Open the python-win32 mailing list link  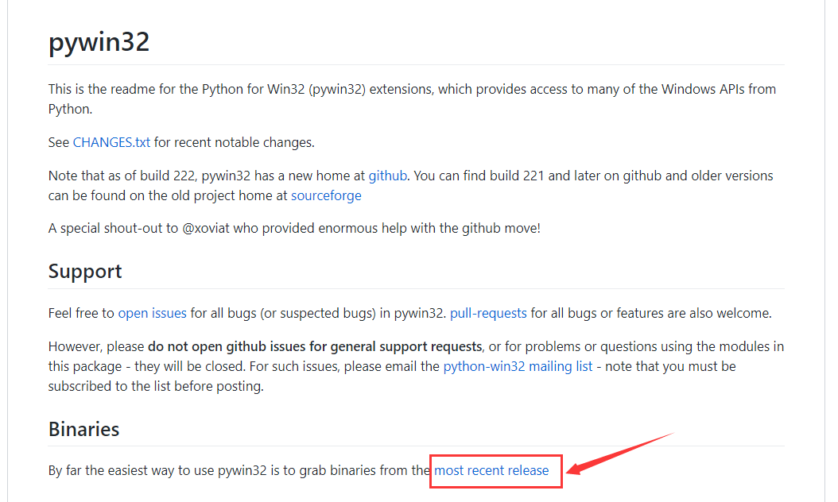(x=518, y=366)
